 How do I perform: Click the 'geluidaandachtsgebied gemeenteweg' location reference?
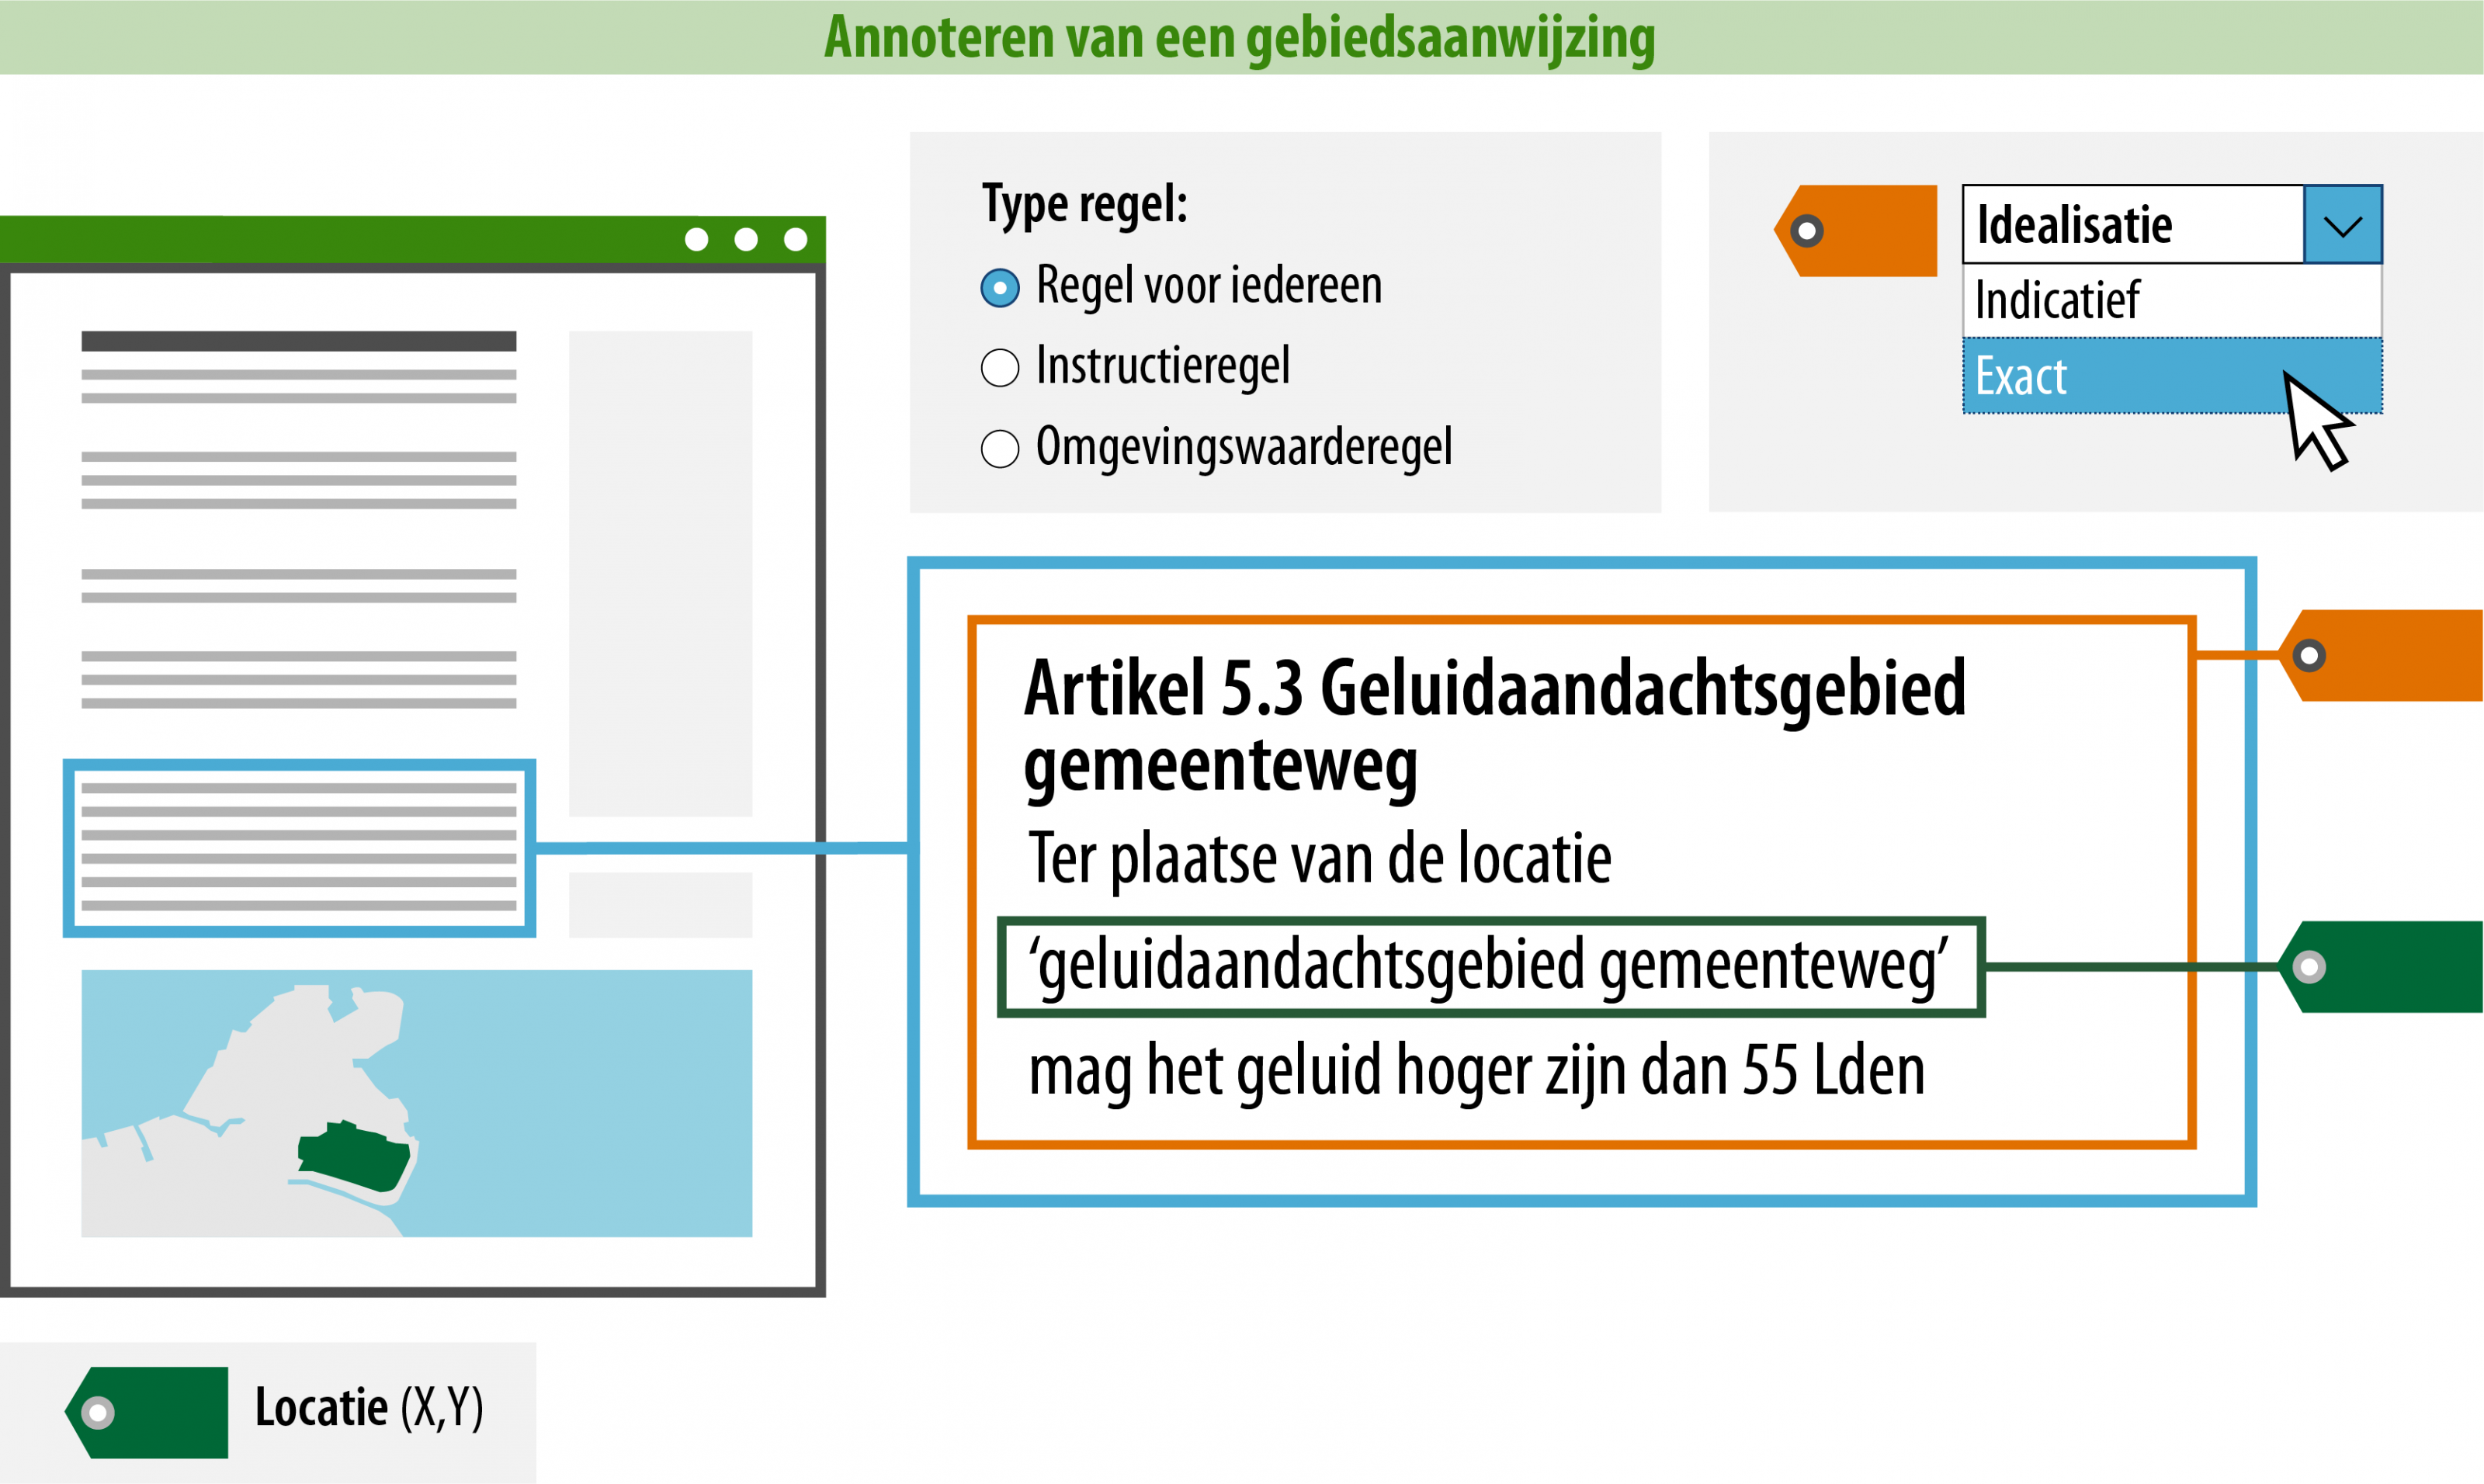(x=1490, y=967)
